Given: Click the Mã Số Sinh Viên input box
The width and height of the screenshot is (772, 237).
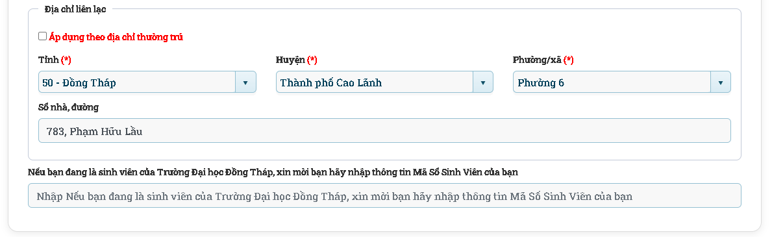Looking at the screenshot, I should [384, 195].
